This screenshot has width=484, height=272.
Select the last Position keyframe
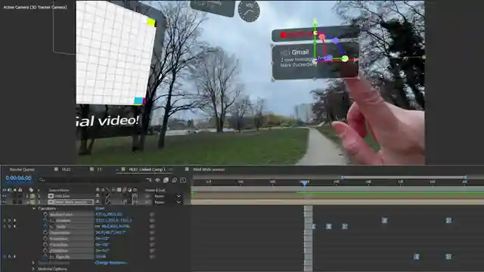click(448, 220)
